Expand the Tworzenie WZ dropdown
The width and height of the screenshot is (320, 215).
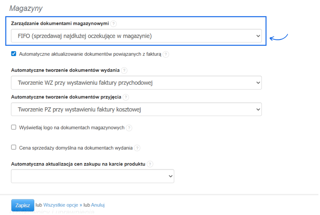[x=136, y=83]
